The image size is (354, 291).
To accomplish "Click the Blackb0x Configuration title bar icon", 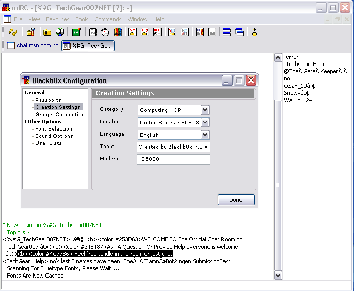I will 26,80.
